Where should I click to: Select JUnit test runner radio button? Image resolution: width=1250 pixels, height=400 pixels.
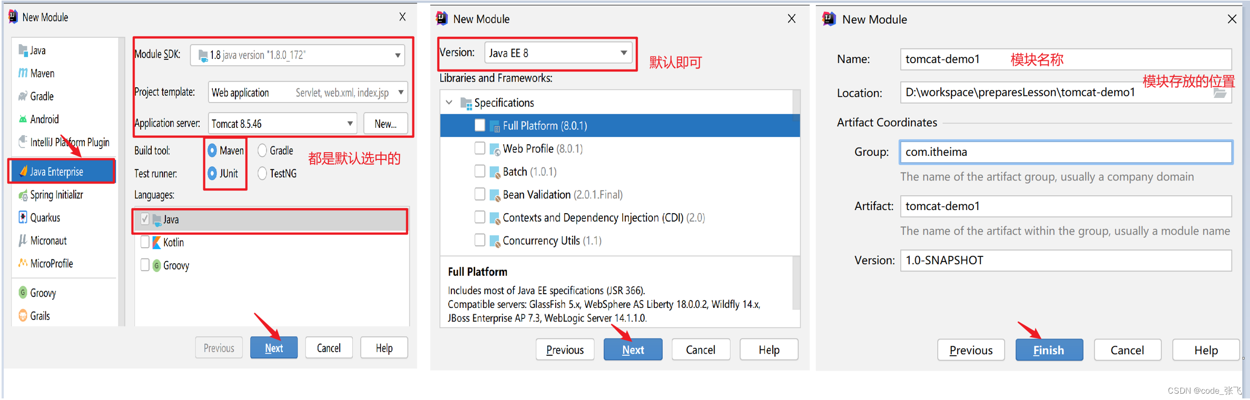212,173
